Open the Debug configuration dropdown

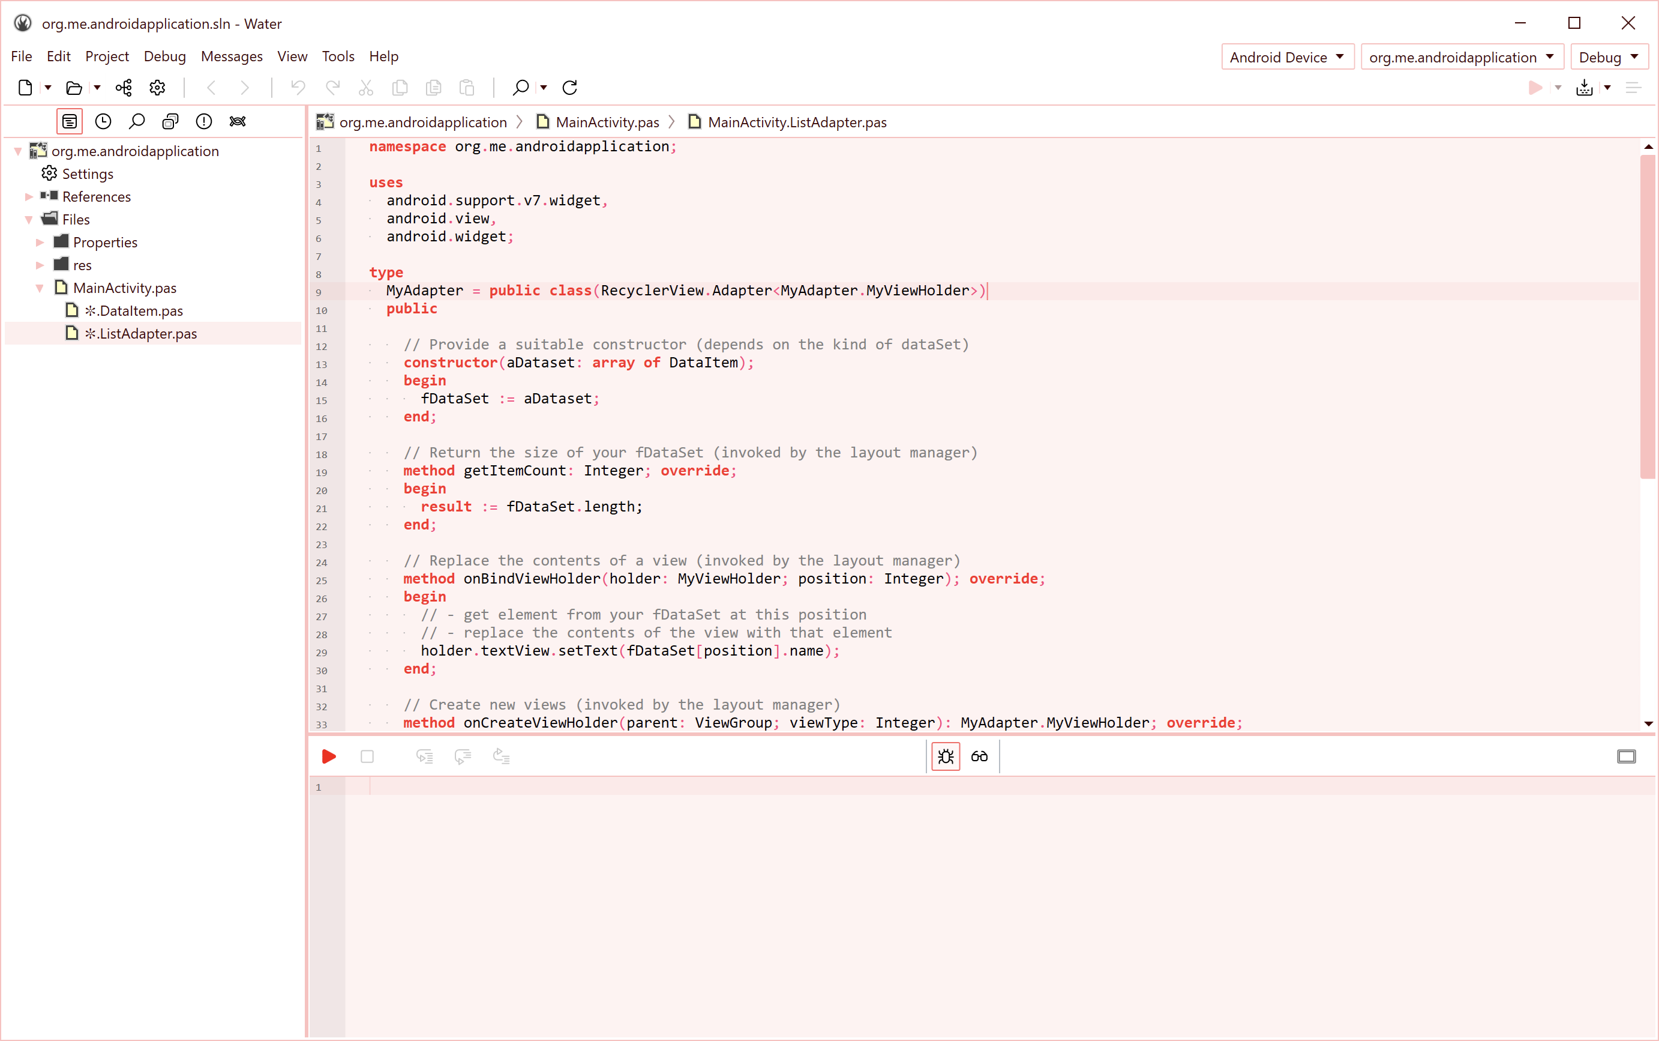point(1608,57)
